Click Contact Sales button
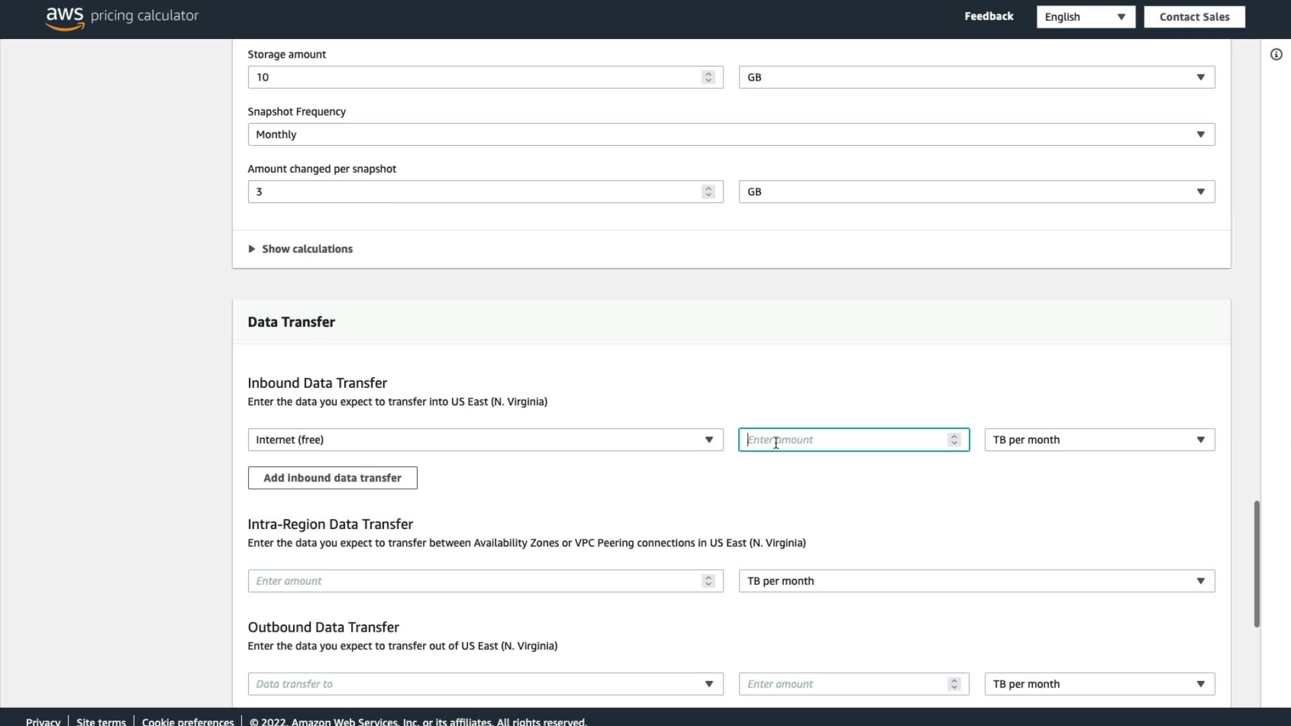Viewport: 1291px width, 726px height. [1194, 17]
